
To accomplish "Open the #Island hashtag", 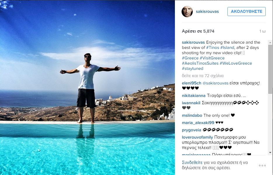I will [x=227, y=47].
